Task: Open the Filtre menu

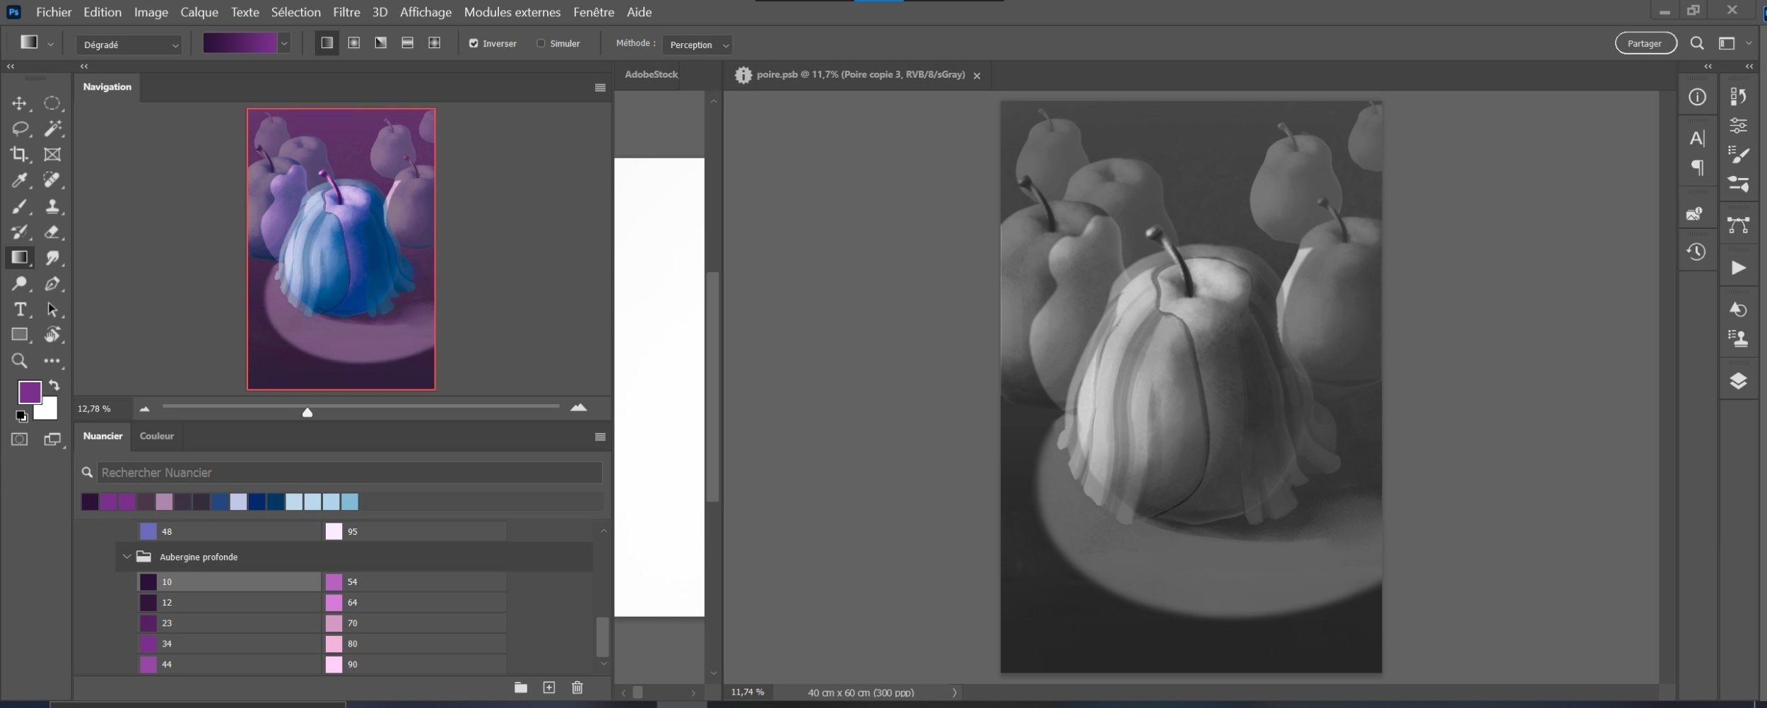Action: point(346,12)
